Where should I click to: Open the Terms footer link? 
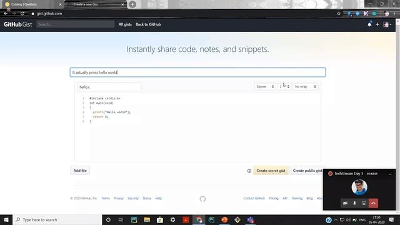(x=106, y=198)
